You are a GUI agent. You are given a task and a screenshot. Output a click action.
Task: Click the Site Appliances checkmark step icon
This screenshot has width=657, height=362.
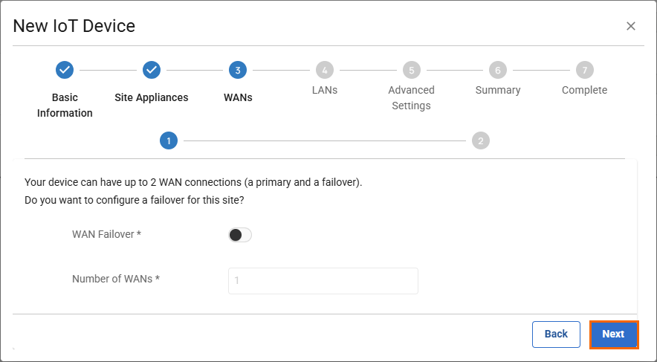(x=152, y=70)
